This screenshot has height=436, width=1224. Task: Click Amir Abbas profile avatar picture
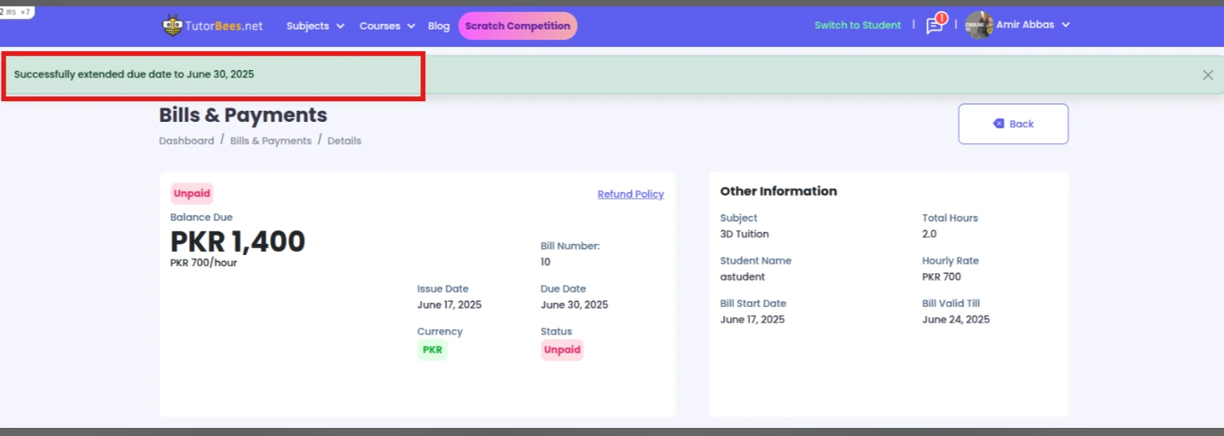[979, 26]
